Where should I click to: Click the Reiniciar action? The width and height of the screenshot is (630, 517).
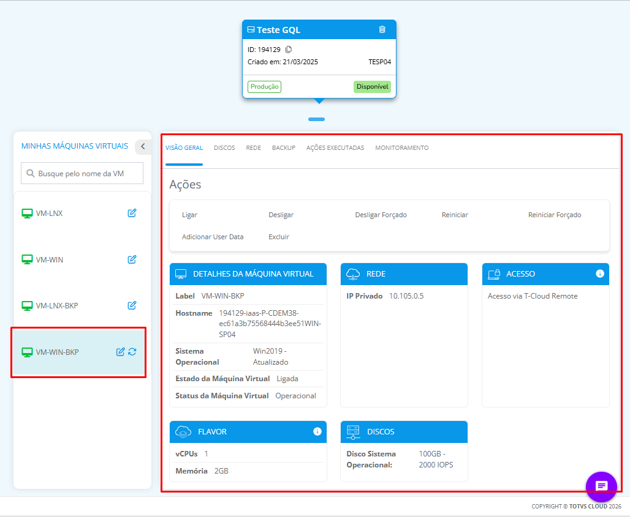coord(455,215)
